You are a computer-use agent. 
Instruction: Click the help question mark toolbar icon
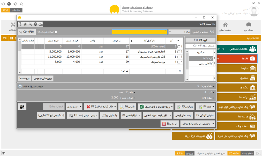(20, 24)
